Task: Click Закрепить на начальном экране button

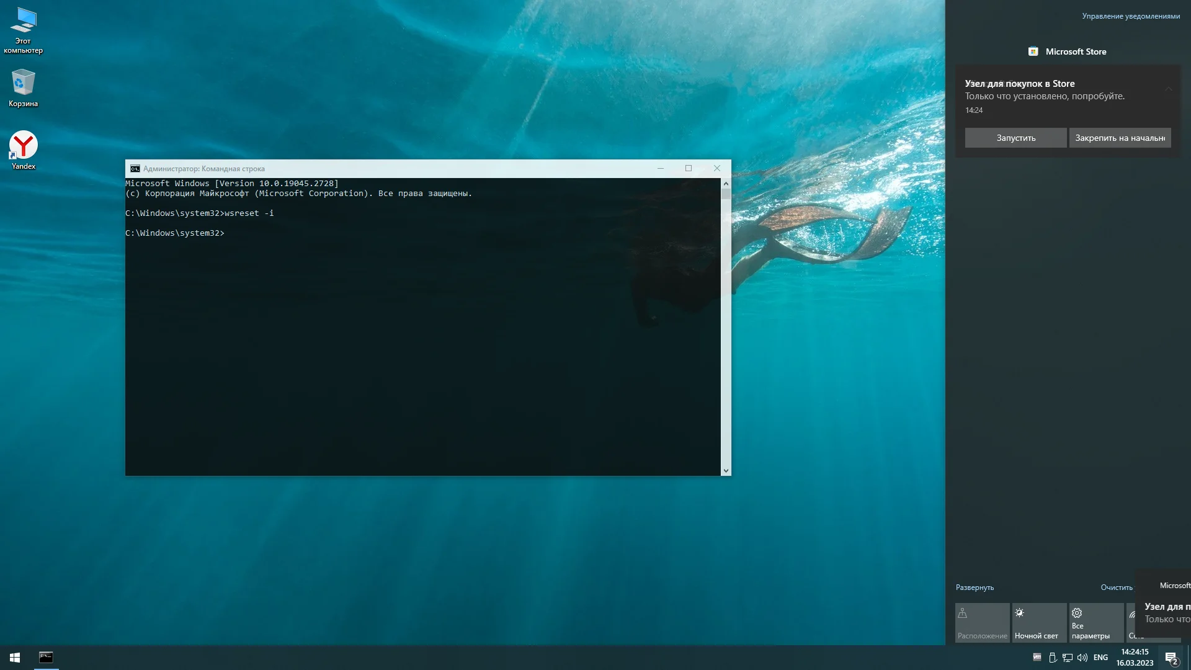Action: click(x=1120, y=138)
